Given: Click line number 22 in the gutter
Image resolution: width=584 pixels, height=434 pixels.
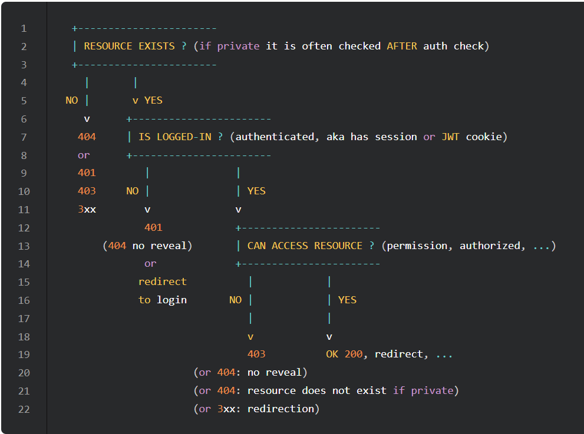Looking at the screenshot, I should coord(24,409).
